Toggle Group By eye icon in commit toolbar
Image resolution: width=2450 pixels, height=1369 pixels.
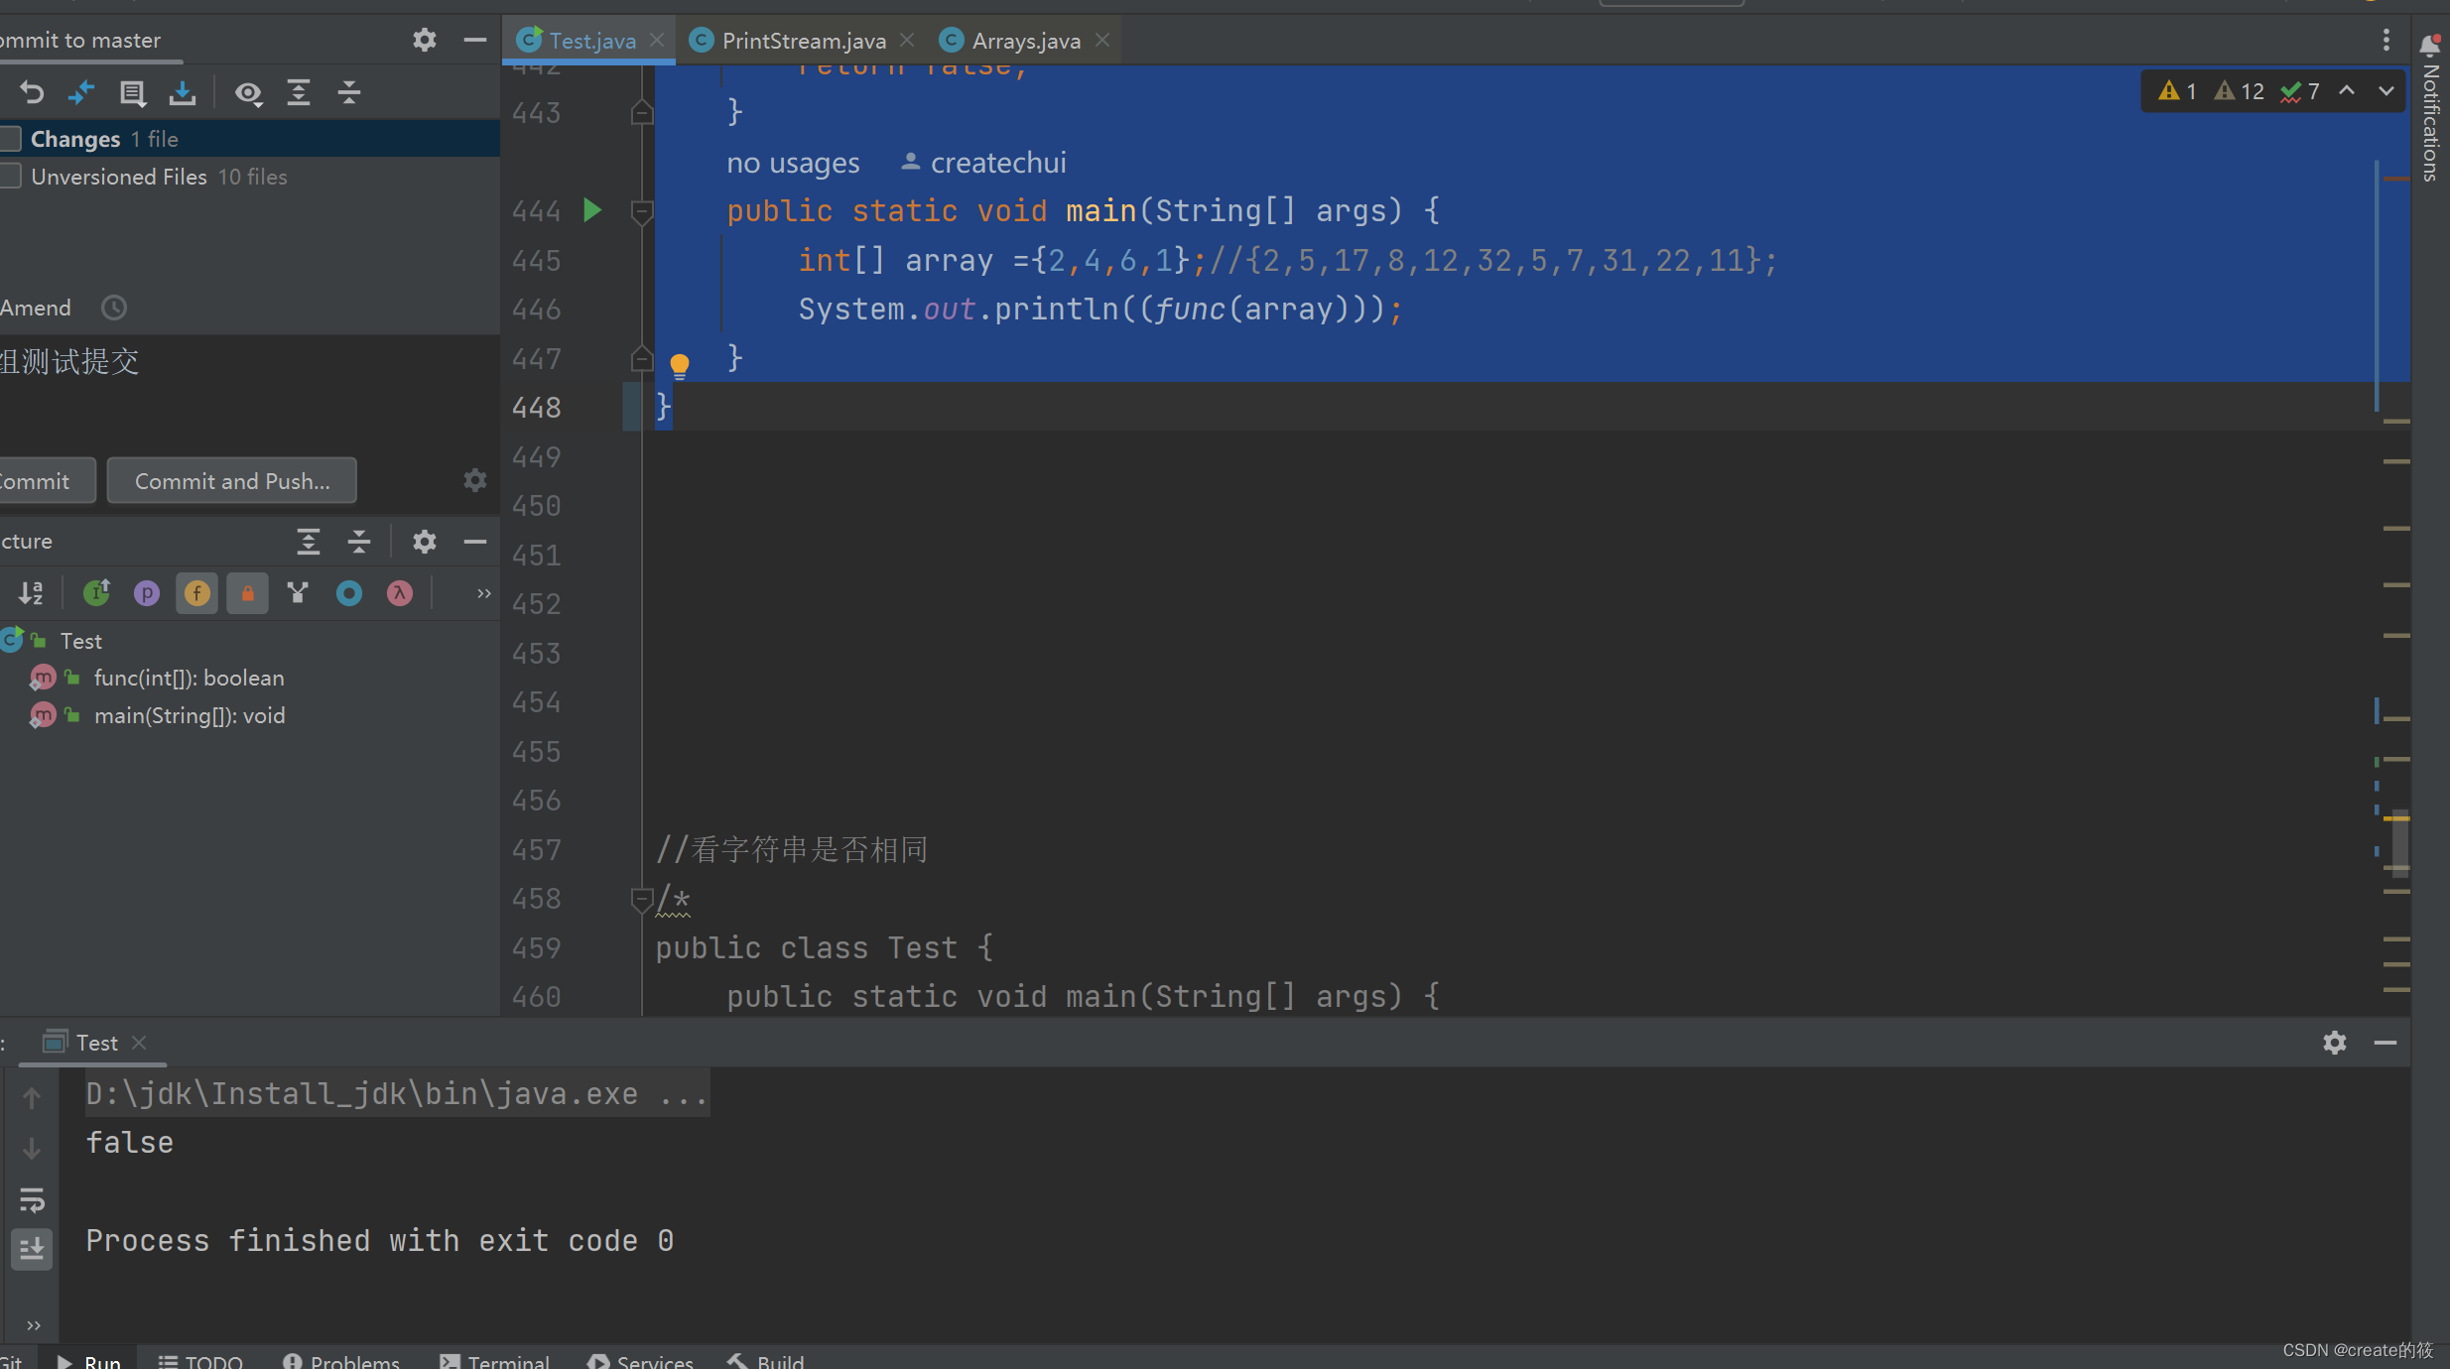(248, 92)
